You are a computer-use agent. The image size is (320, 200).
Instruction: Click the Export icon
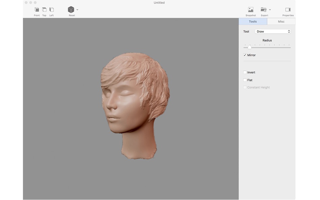[263, 10]
